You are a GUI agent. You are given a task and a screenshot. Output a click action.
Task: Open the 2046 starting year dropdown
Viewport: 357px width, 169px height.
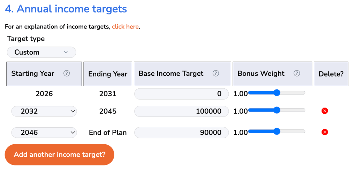44,132
